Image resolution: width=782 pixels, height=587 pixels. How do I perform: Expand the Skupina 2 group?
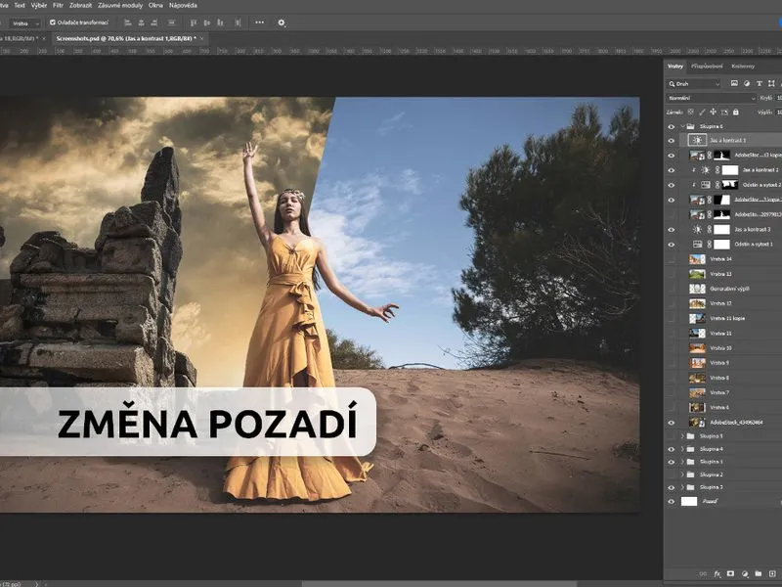tap(682, 474)
